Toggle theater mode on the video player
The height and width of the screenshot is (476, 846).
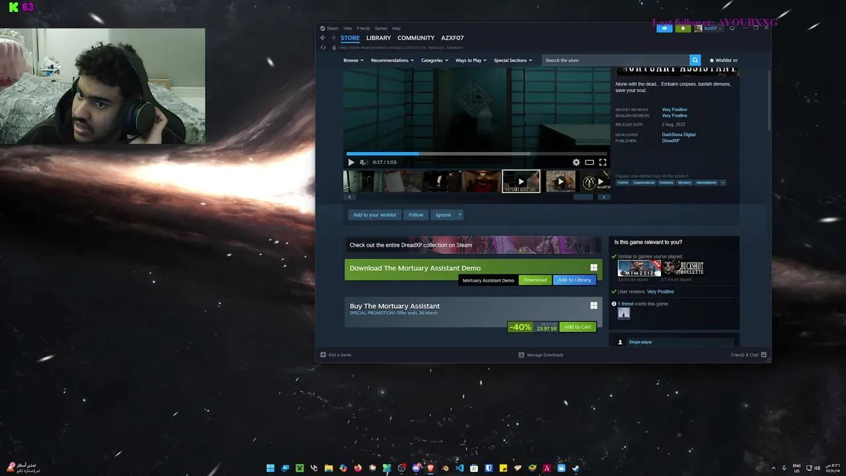[x=590, y=162]
